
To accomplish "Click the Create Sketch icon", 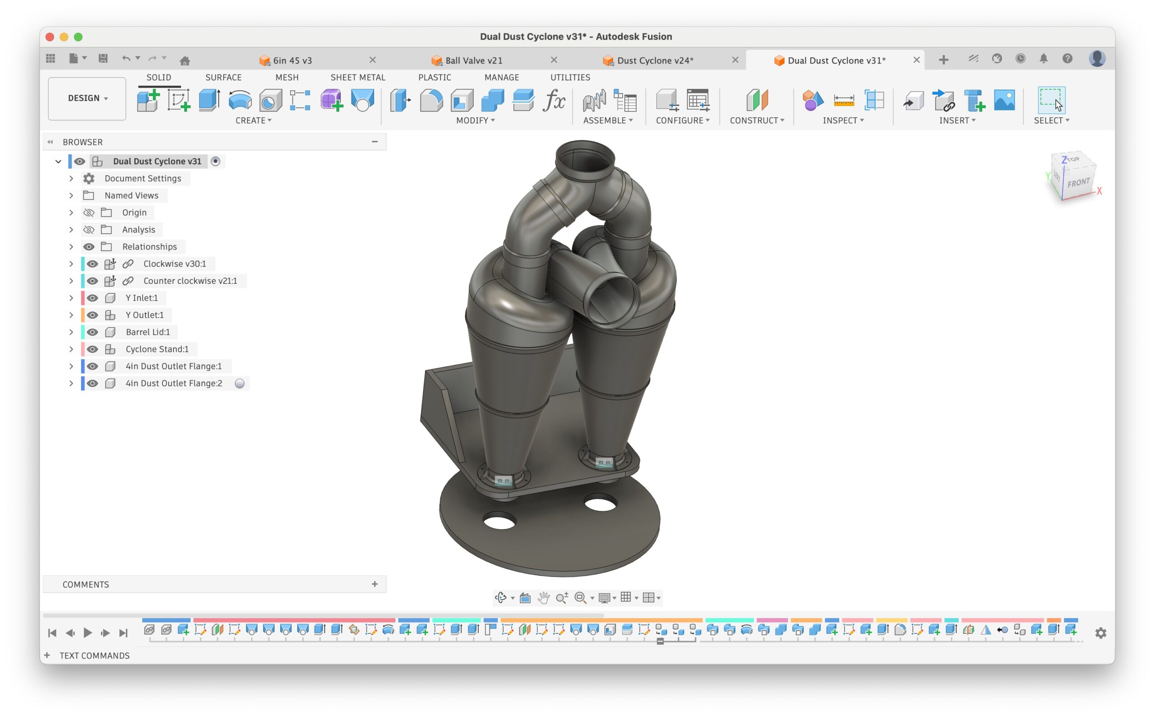I will 179,100.
